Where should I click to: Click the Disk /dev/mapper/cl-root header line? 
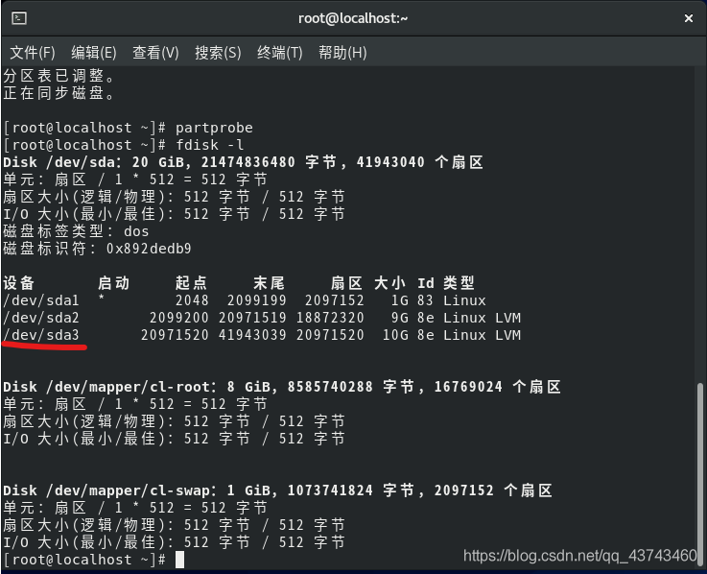pos(282,387)
